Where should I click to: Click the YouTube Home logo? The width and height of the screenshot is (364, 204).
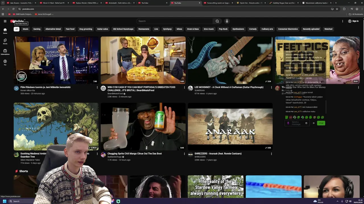click(18, 21)
